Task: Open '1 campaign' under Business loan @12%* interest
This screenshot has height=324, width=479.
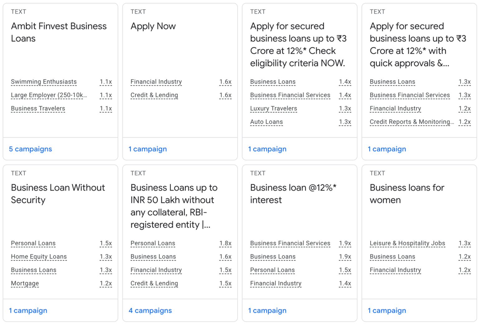Action: tap(267, 311)
